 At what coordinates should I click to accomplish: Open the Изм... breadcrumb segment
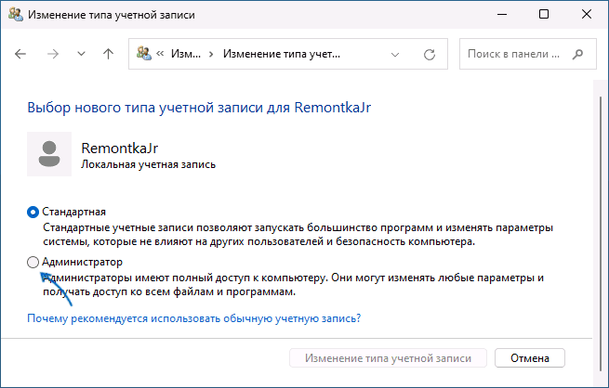(x=186, y=54)
